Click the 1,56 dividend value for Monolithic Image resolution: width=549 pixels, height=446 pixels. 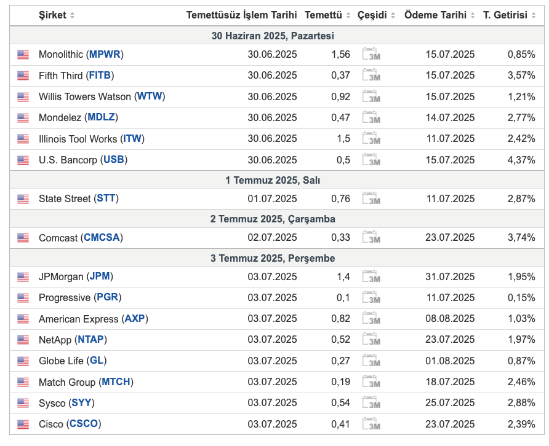point(341,54)
